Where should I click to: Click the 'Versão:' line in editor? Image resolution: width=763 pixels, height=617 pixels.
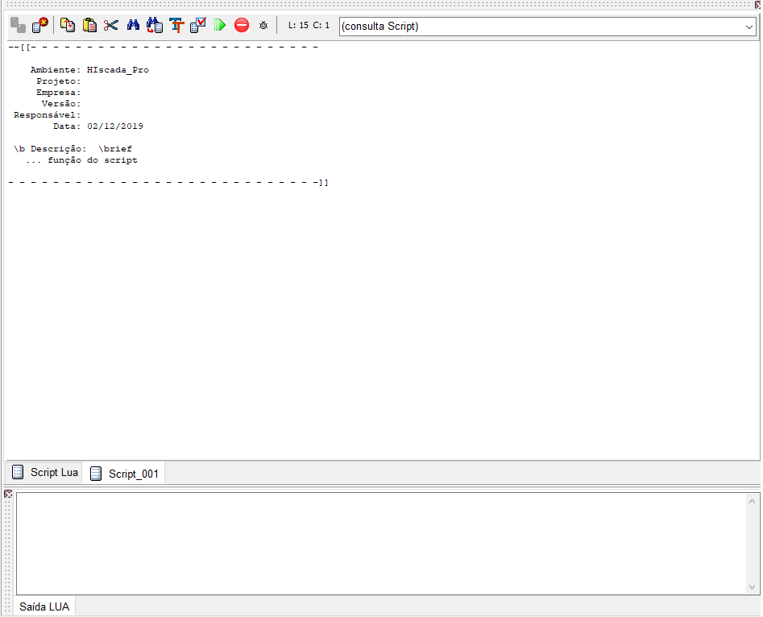coord(61,104)
